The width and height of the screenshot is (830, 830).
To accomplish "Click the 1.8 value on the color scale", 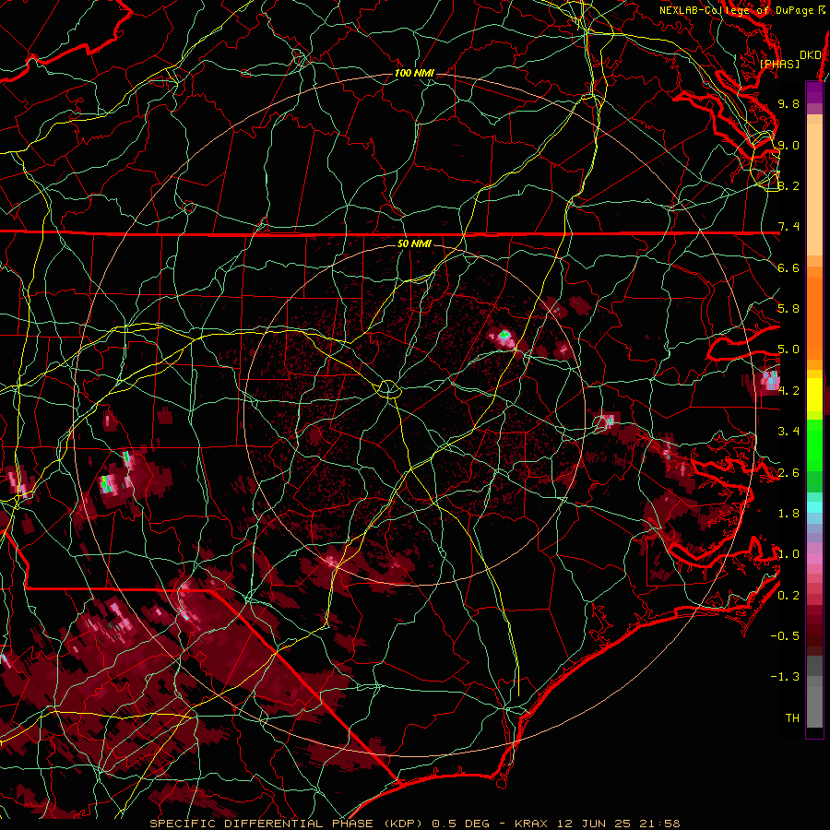I will click(x=788, y=514).
